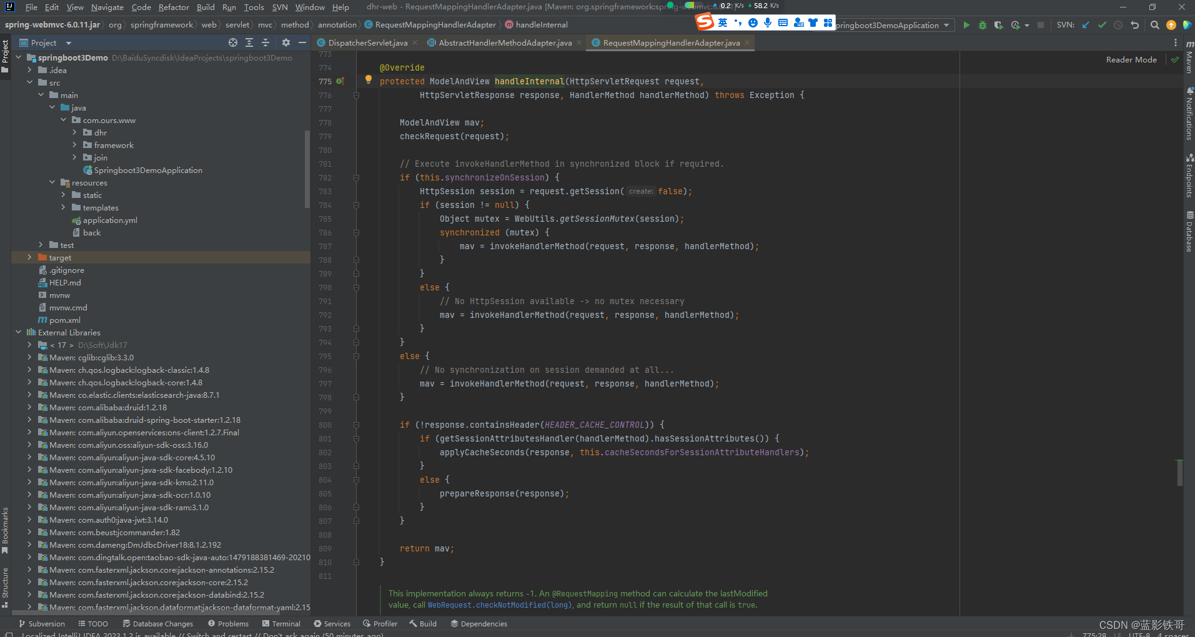The width and height of the screenshot is (1195, 637).
Task: Select pom.xml in project tree
Action: click(x=65, y=320)
